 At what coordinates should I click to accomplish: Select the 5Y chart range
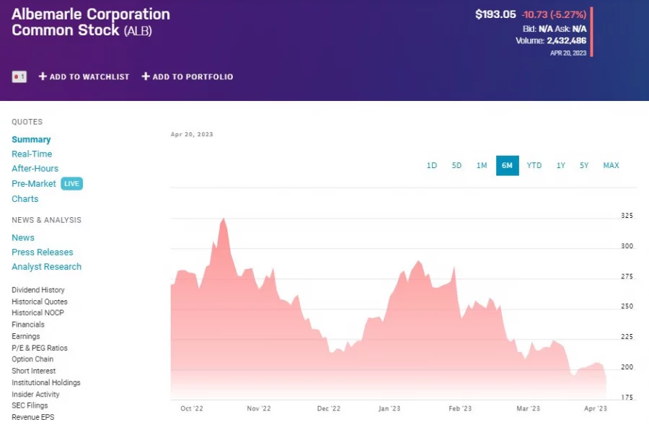tap(584, 165)
